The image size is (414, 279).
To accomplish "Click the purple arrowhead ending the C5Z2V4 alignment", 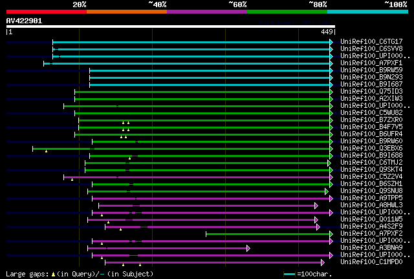I will 331,177.
